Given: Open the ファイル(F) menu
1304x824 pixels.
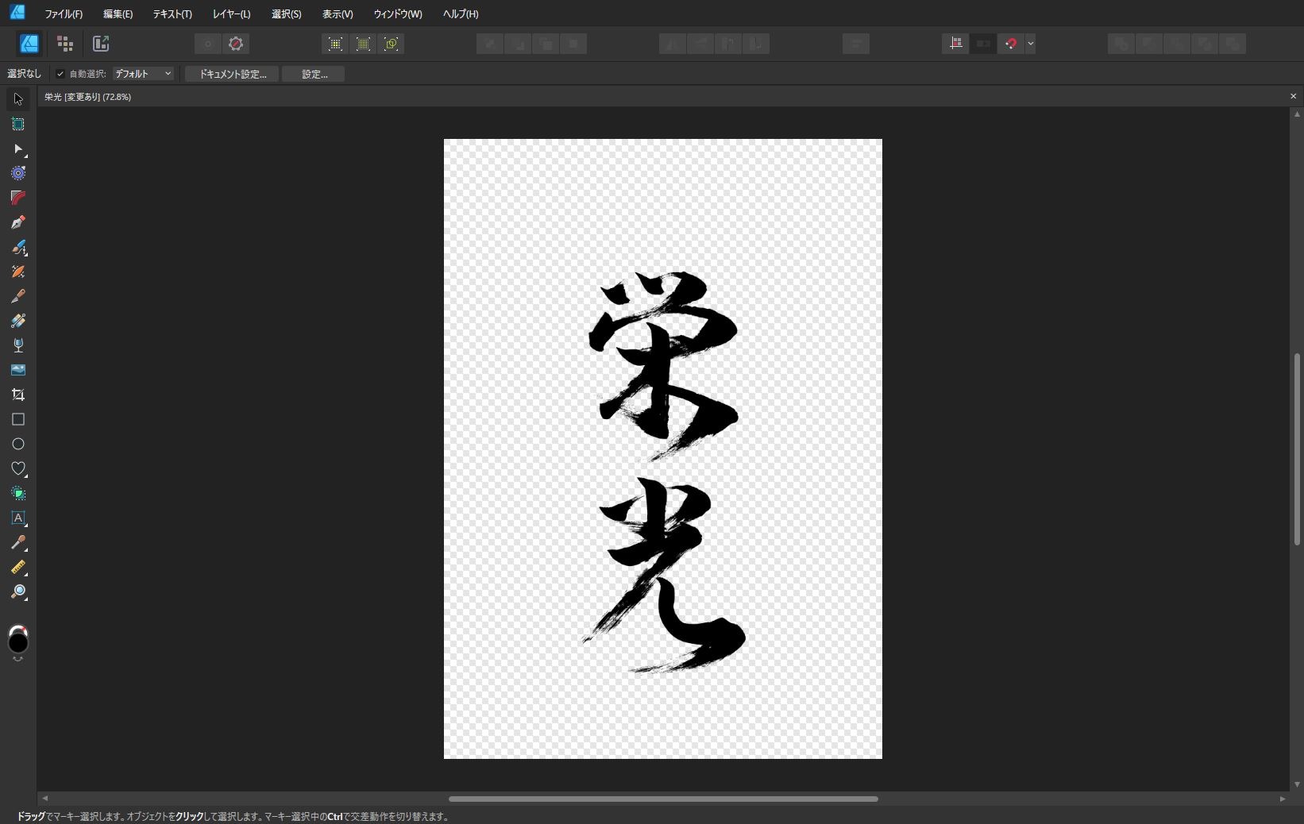Looking at the screenshot, I should click(64, 13).
